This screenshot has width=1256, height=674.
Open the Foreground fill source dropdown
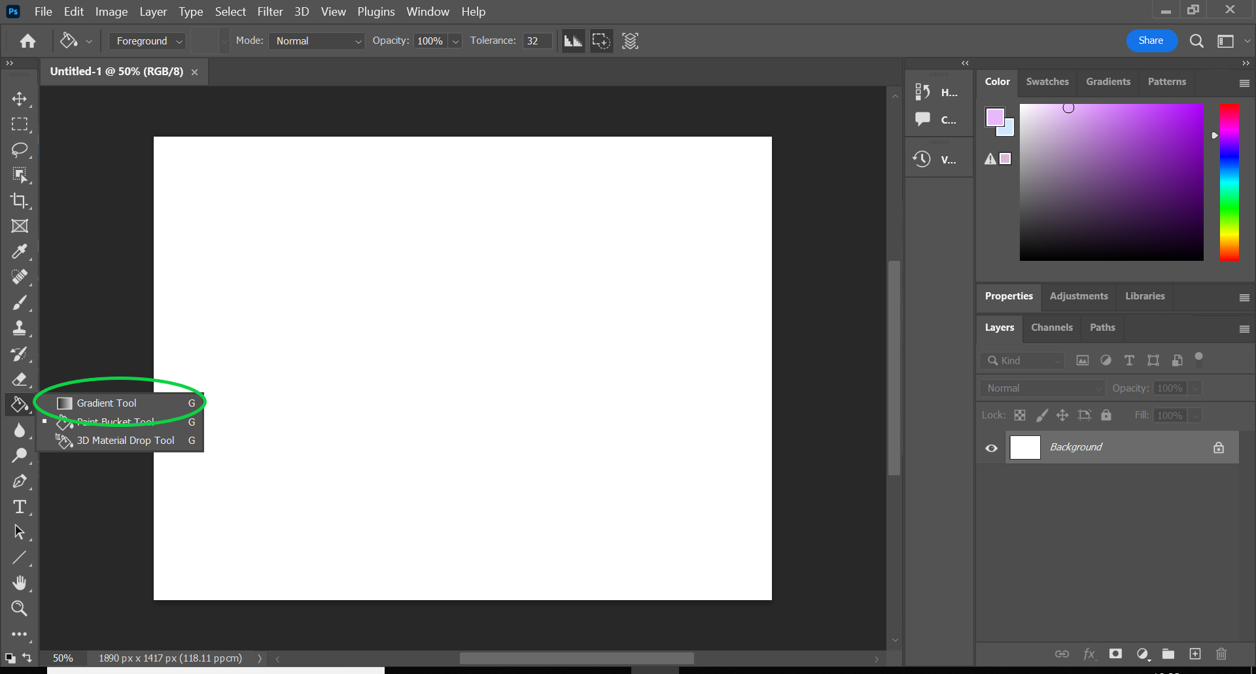(x=147, y=41)
